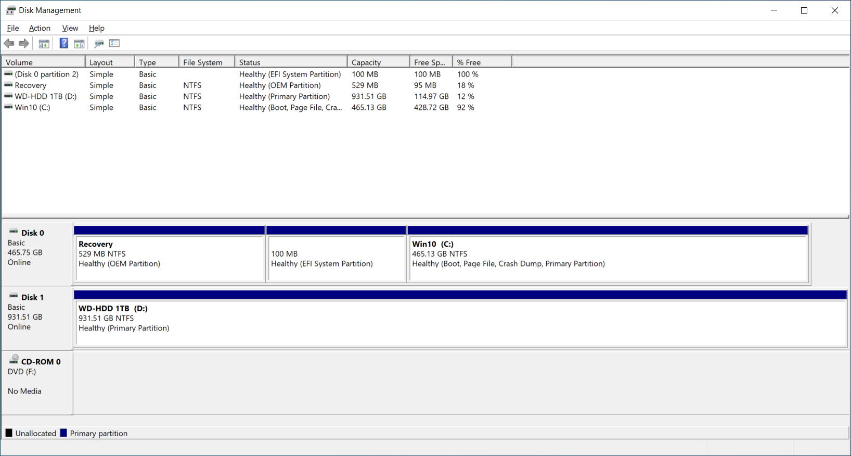This screenshot has width=851, height=456.
Task: Click the '100 %' free cell
Action: tap(468, 74)
